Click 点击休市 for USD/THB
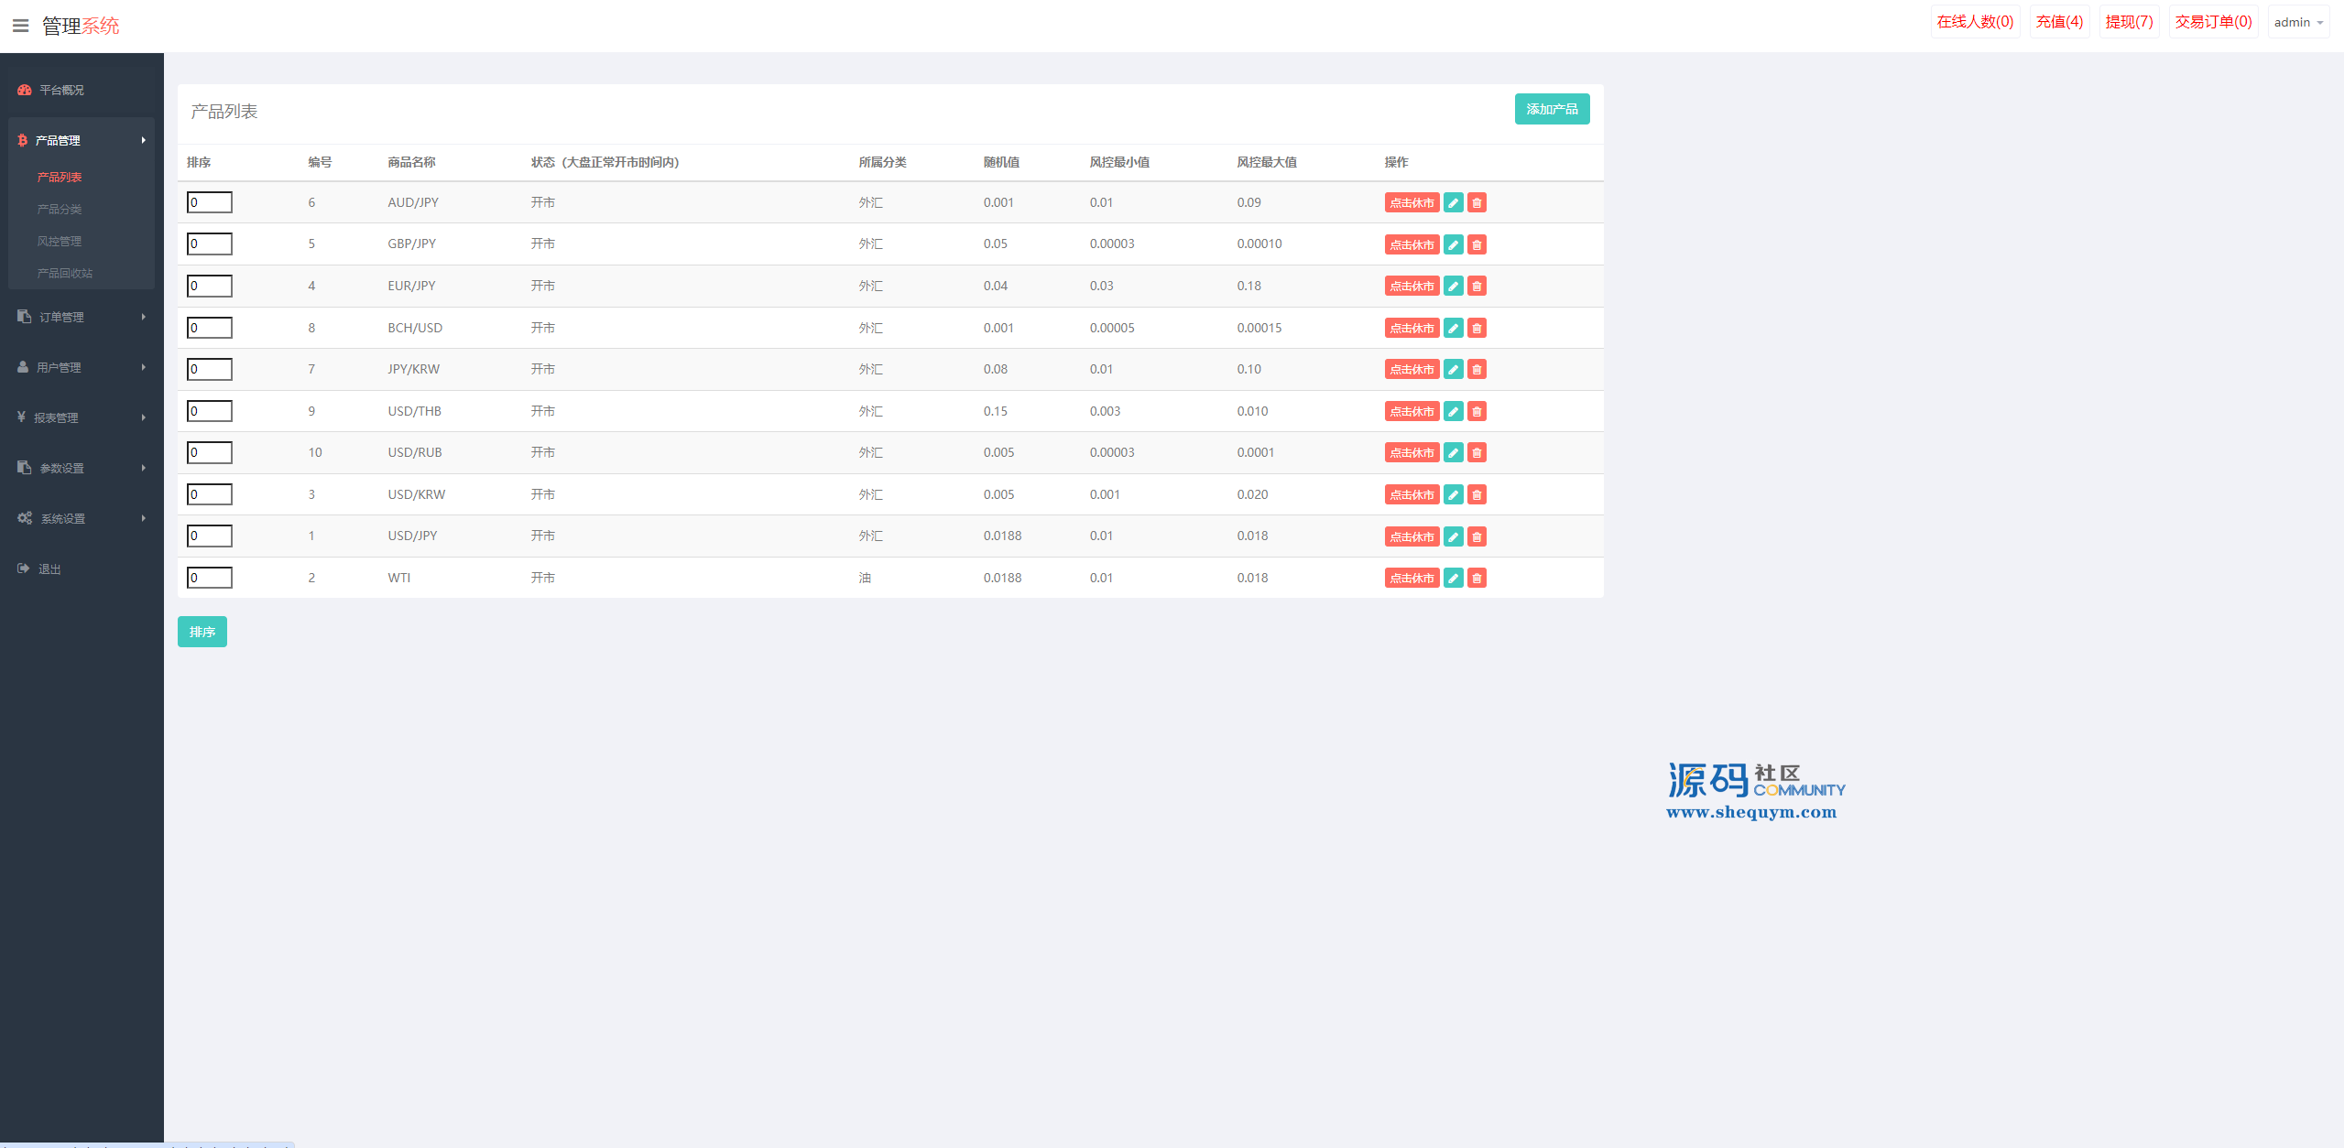Screen dimensions: 2344x1148 tap(1412, 411)
